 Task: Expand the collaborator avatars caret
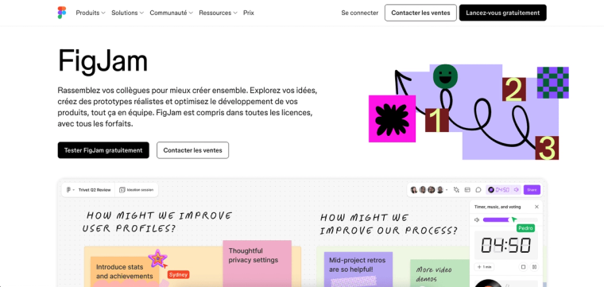click(x=447, y=190)
